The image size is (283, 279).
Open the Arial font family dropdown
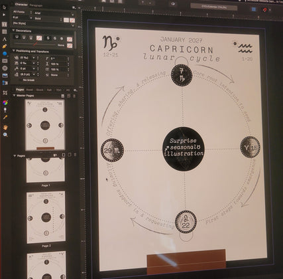pyautogui.click(x=54, y=13)
